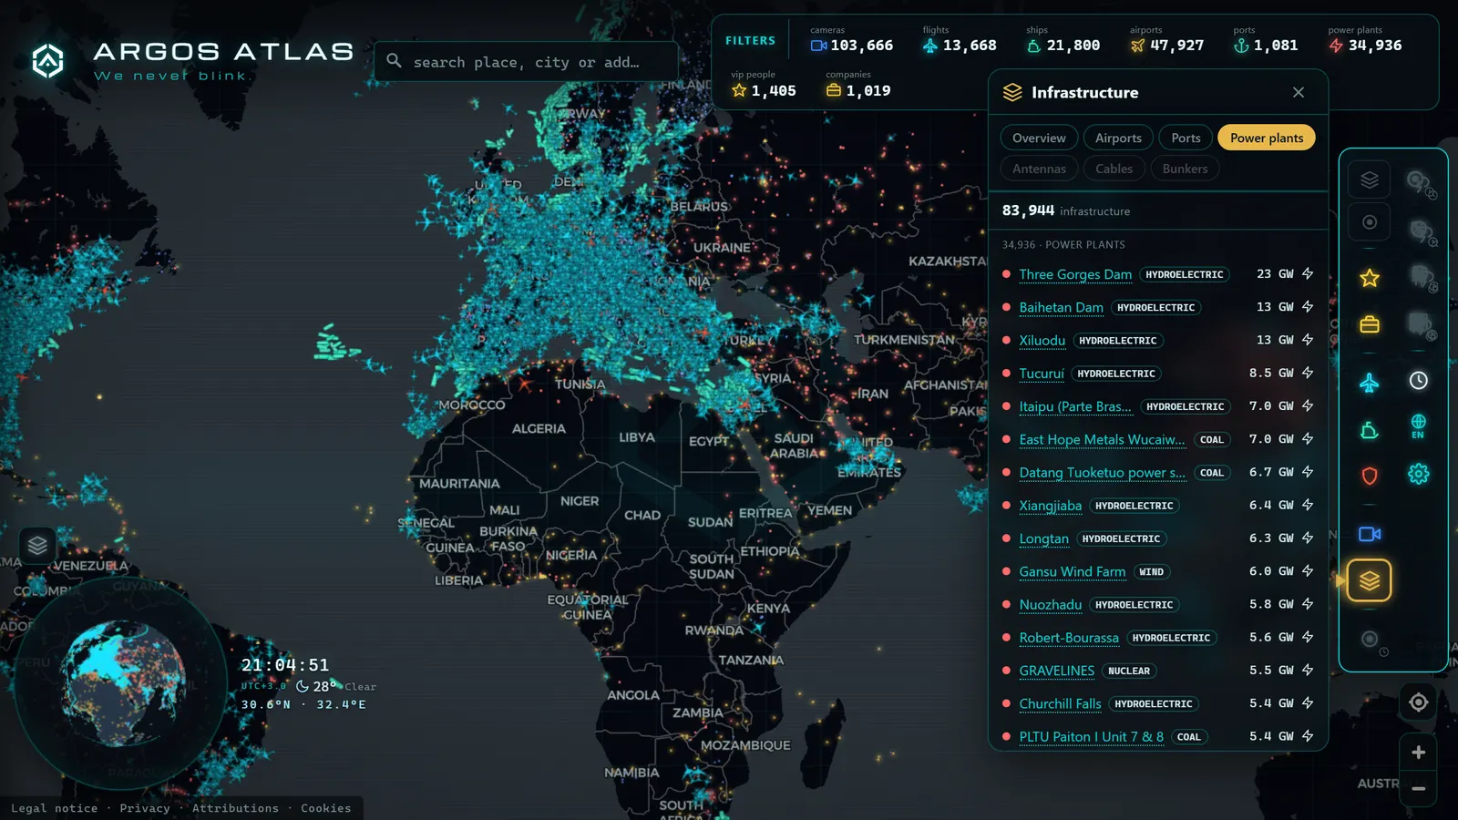
Task: Expand the highlighted infrastructure layers sidebar button
Action: pos(1369,580)
